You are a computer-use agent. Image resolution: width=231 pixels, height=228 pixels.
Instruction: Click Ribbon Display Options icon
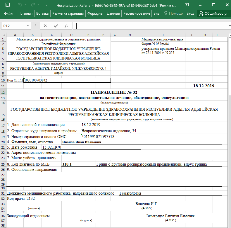tap(187, 5)
